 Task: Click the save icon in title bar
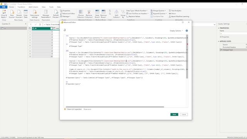click(5, 4)
